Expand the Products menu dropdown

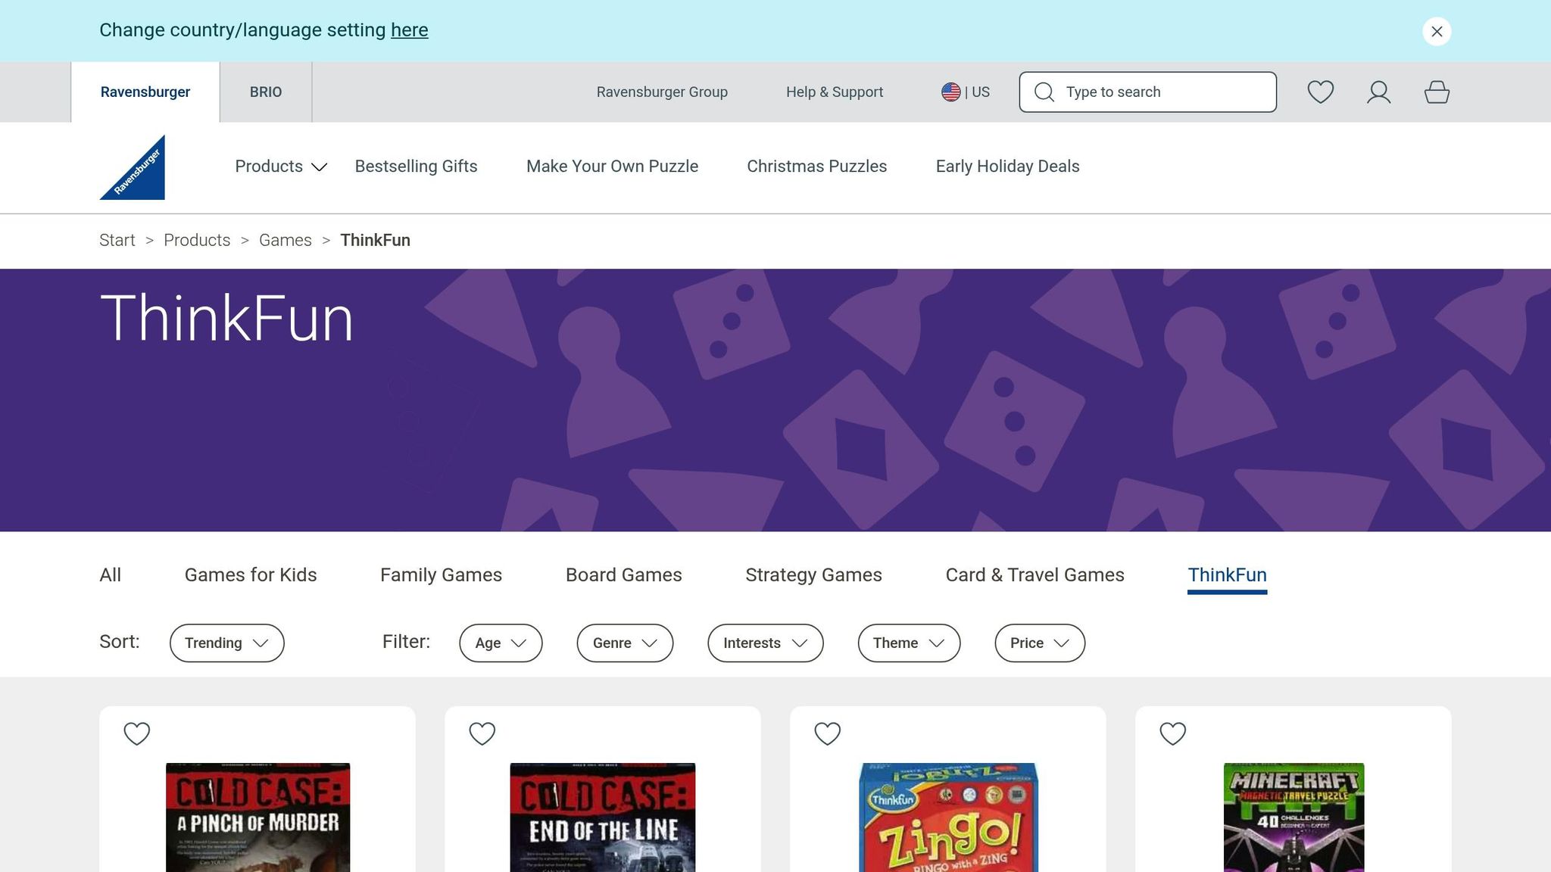point(280,167)
